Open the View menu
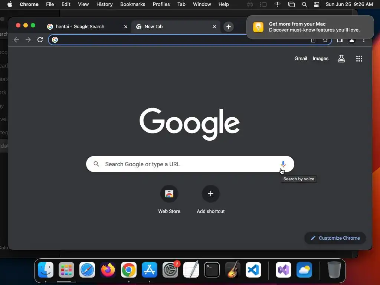 click(83, 4)
